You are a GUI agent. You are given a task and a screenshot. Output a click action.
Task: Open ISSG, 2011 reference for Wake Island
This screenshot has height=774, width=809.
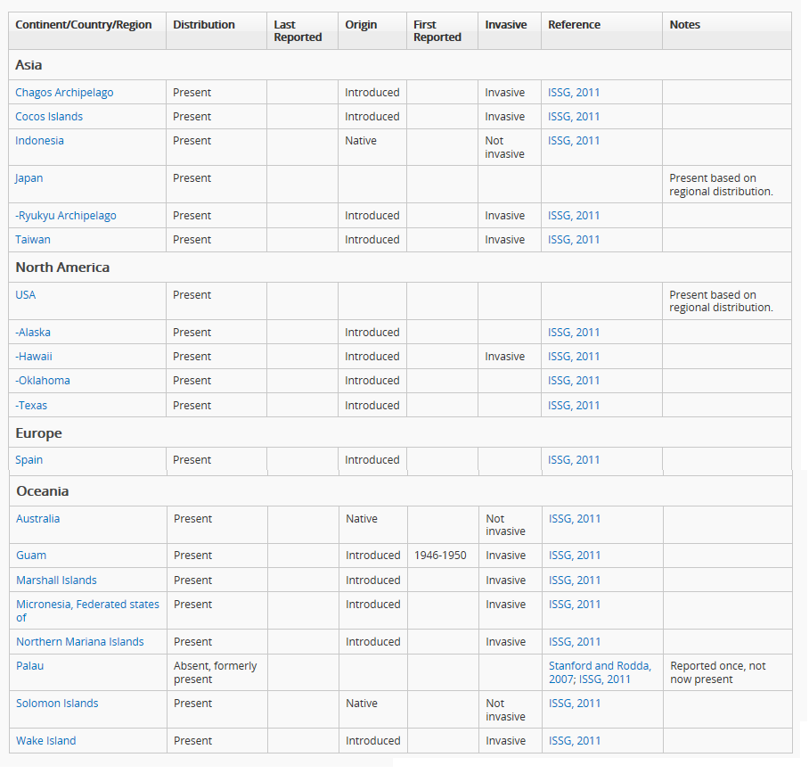pos(575,741)
